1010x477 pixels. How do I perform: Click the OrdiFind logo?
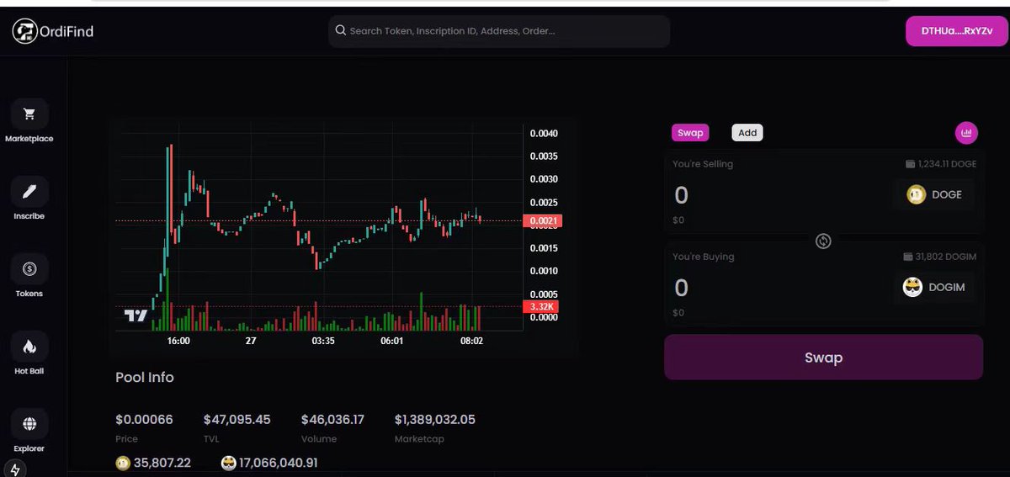[53, 31]
